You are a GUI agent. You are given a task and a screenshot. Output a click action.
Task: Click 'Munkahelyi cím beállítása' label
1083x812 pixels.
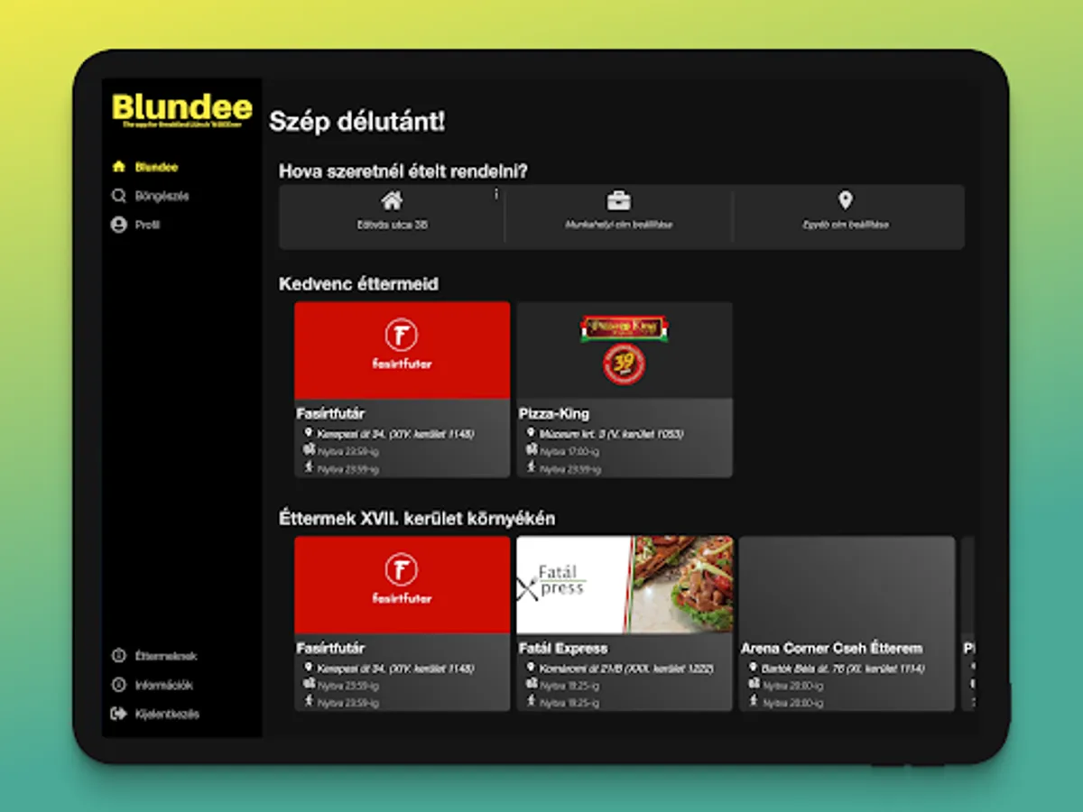618,225
